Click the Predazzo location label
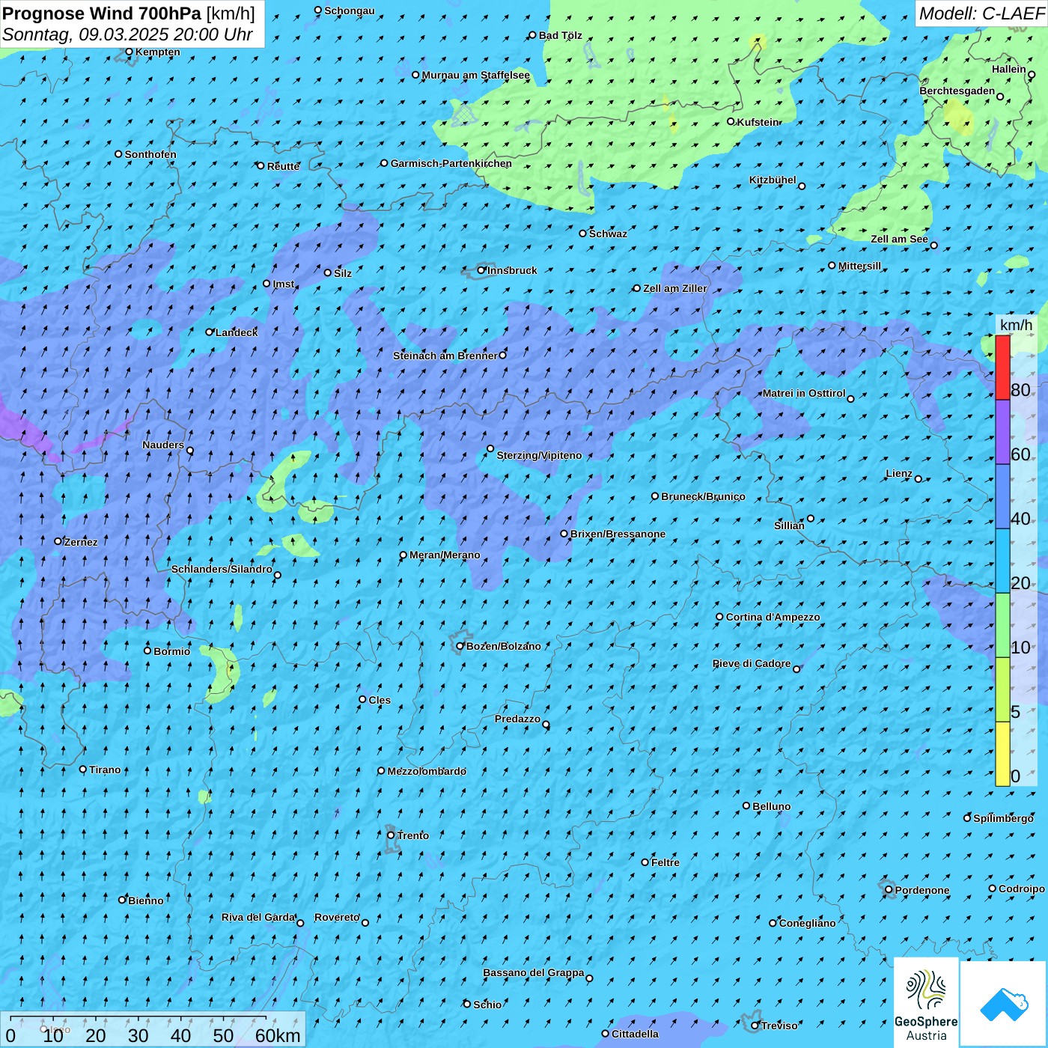The width and height of the screenshot is (1048, 1048). point(517,719)
